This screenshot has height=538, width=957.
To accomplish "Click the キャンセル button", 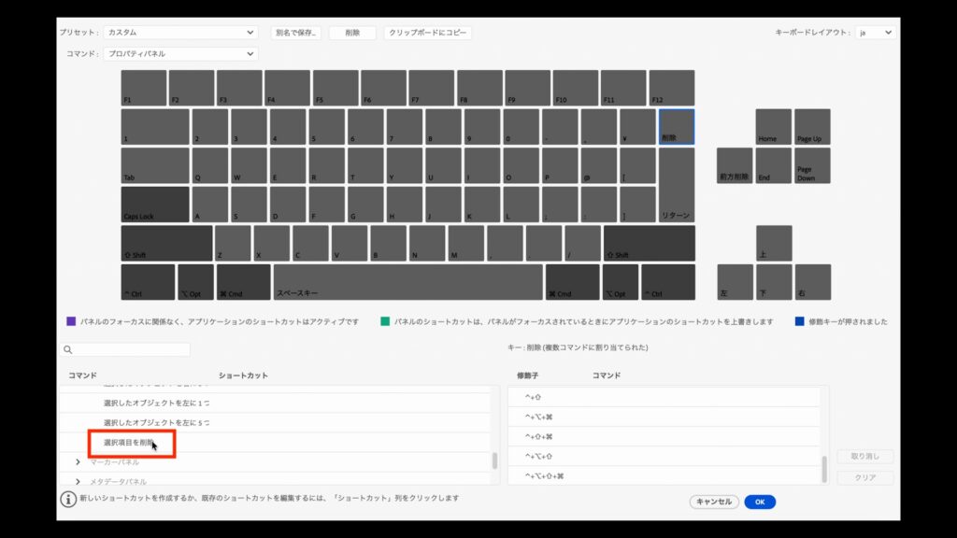I will (714, 502).
